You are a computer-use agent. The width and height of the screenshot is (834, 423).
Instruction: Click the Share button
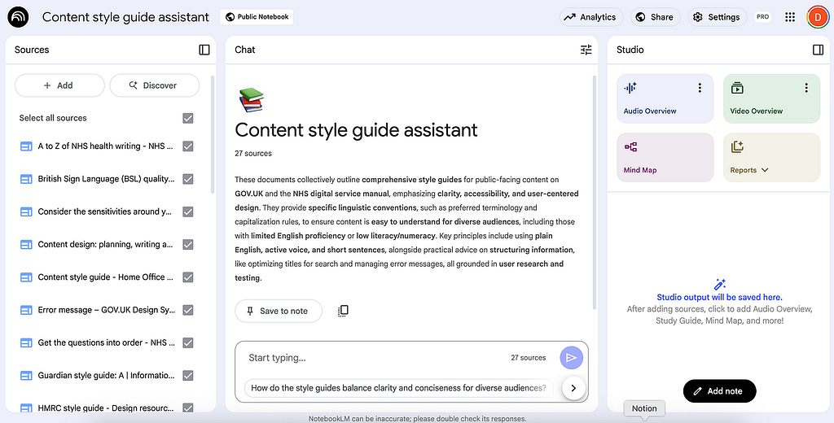pos(656,17)
